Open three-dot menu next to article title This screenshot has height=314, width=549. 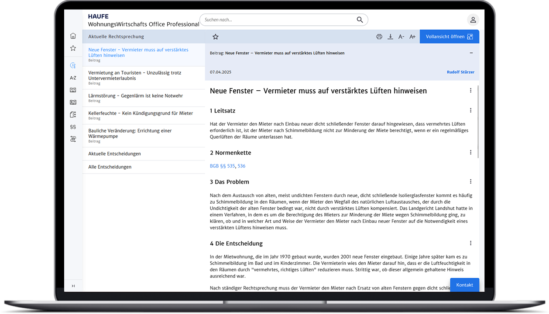point(470,90)
